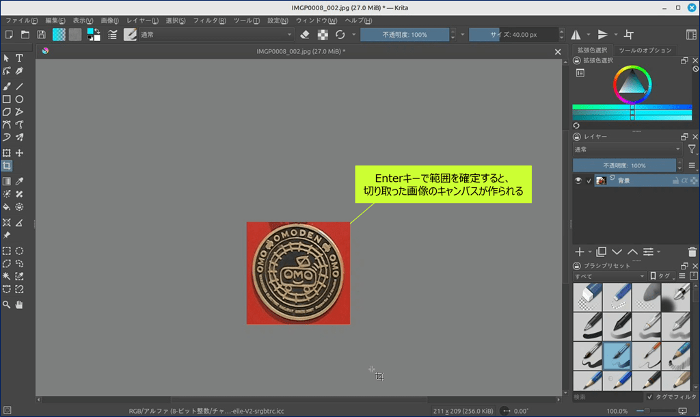Choose the Ellipse shape tool

(20, 99)
